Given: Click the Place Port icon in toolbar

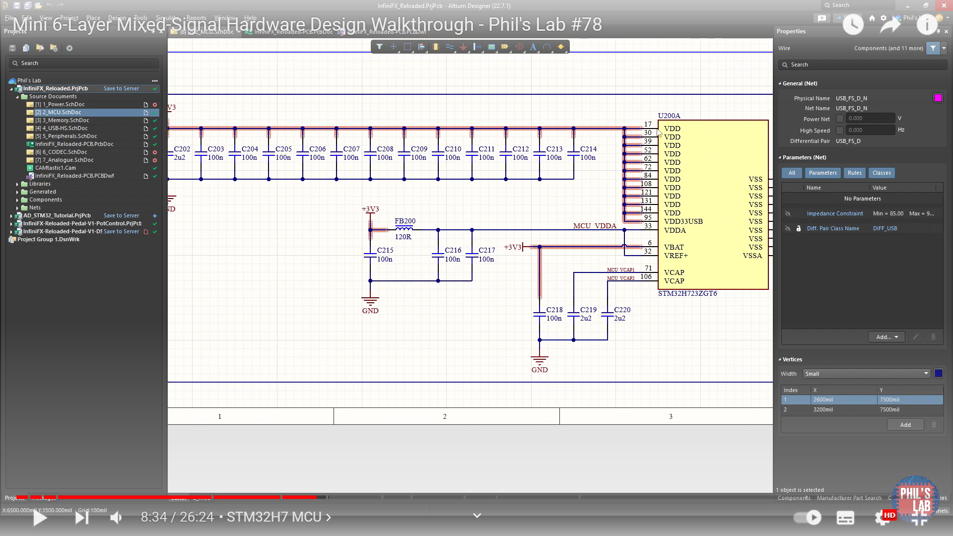Looking at the screenshot, I should click(505, 47).
